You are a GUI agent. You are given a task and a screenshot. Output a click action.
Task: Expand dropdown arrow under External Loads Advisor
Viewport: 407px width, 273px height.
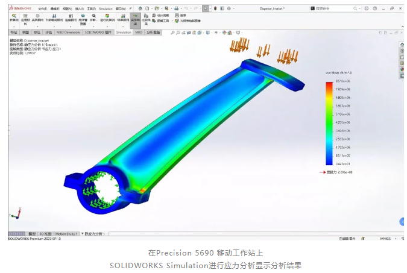[x=54, y=27]
